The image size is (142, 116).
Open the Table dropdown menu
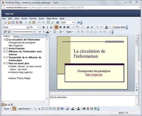(70, 32)
